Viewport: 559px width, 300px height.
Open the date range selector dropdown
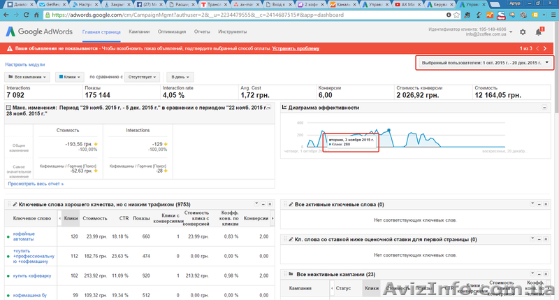483,63
